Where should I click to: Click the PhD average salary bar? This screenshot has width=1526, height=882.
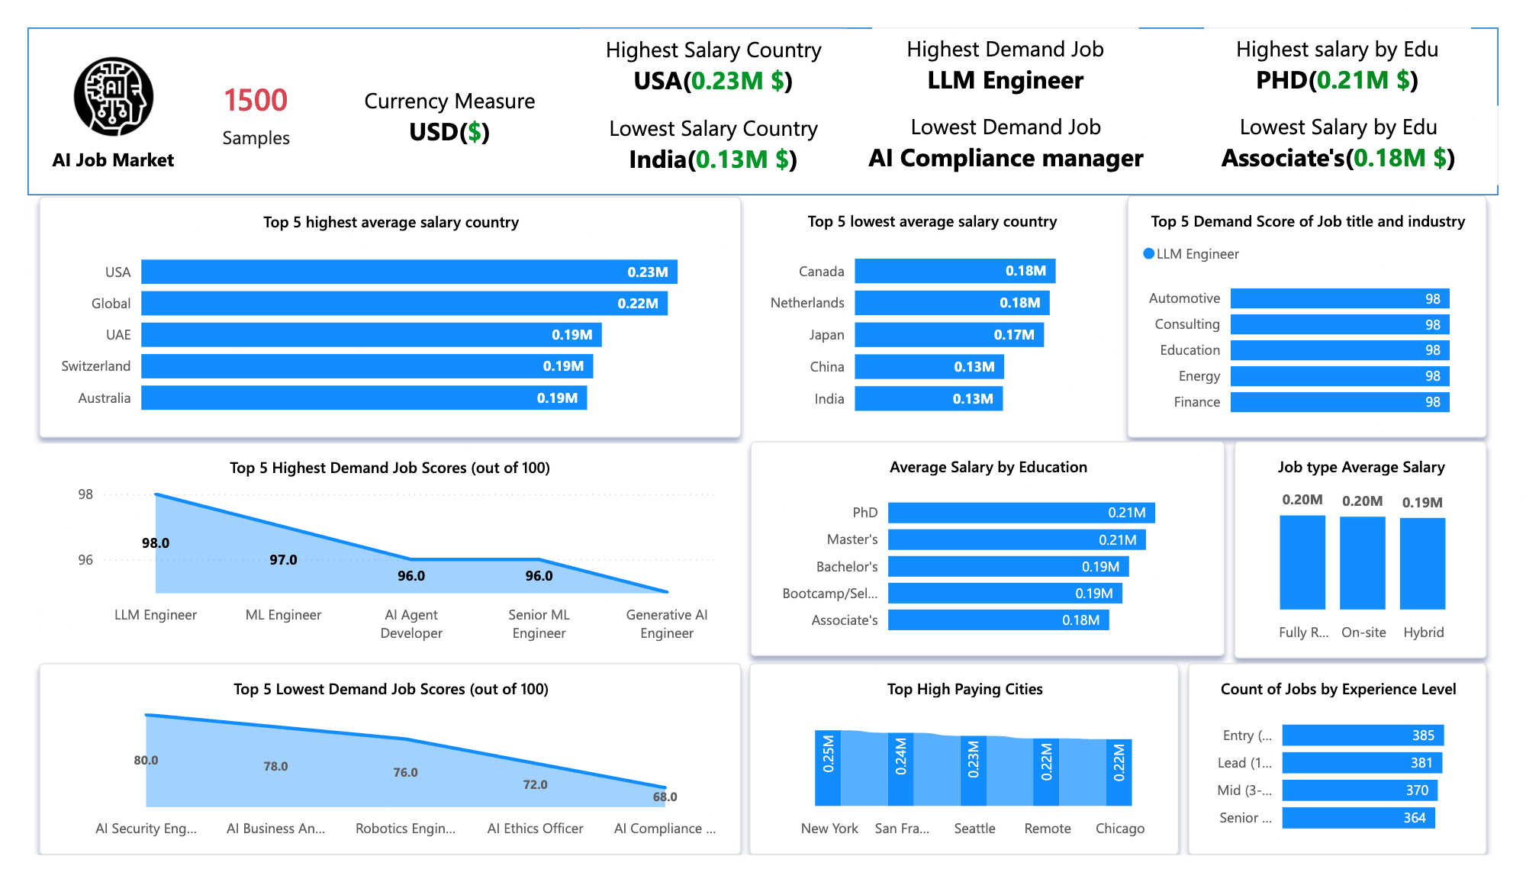pos(1020,513)
